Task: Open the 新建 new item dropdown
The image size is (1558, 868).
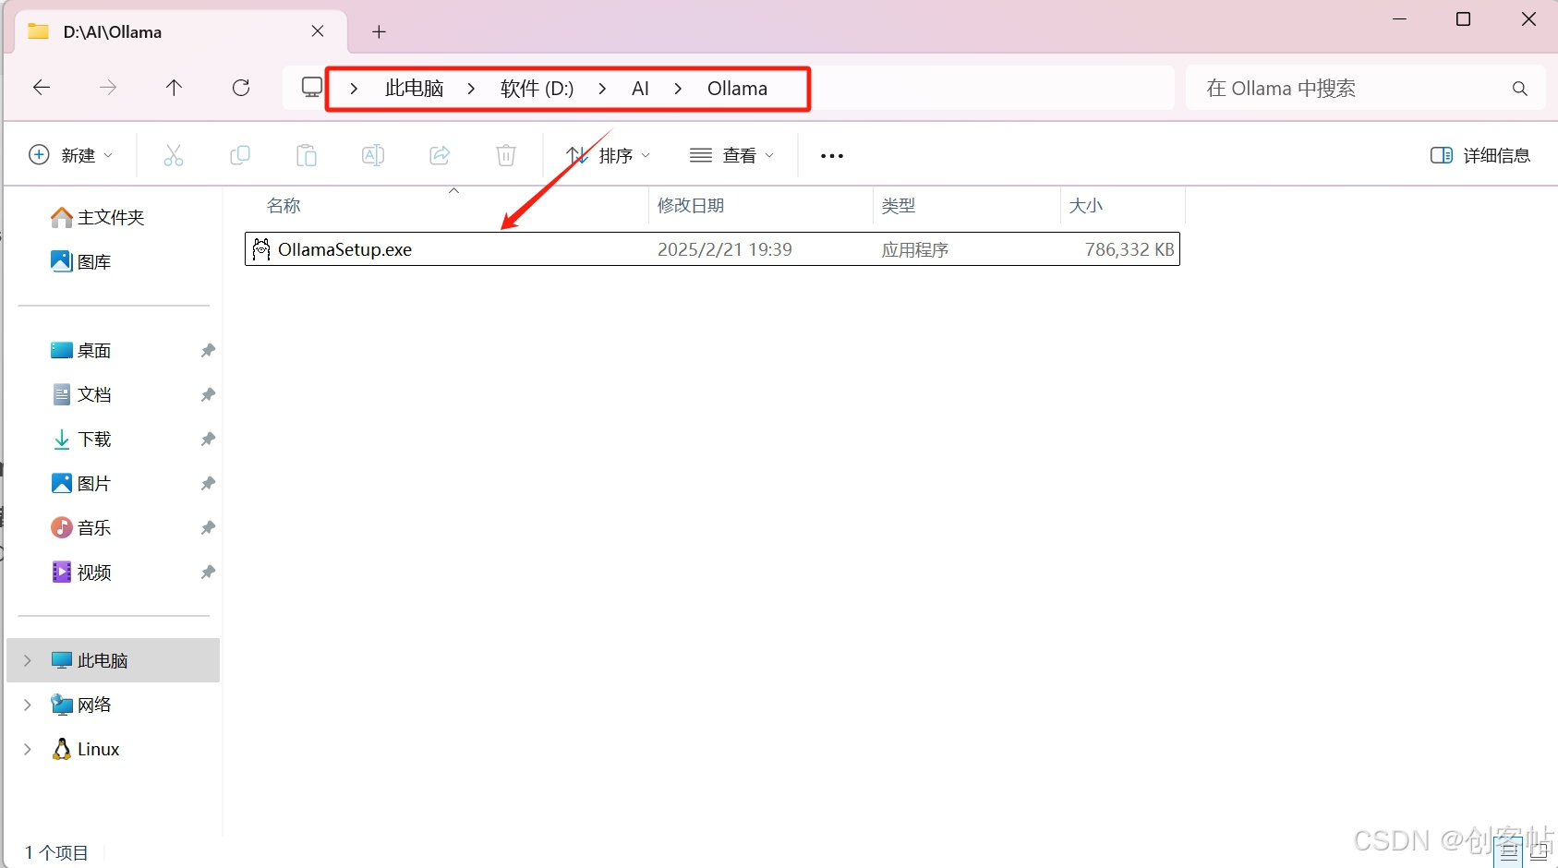Action: [x=71, y=155]
